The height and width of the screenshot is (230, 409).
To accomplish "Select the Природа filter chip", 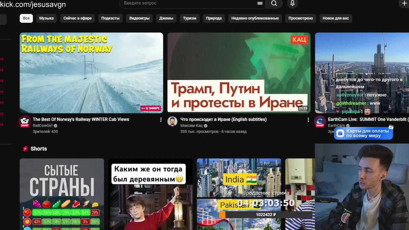I will pos(214,18).
